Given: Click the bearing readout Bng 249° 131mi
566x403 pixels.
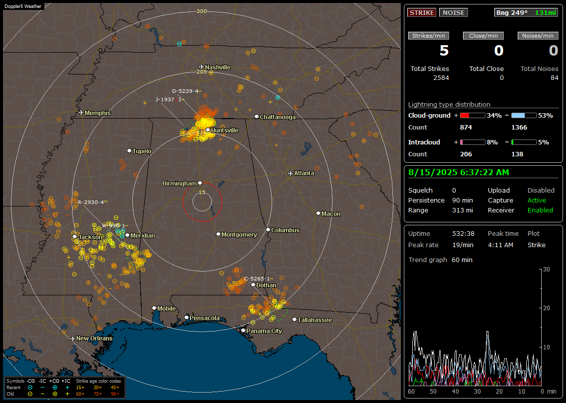Looking at the screenshot, I should point(526,12).
